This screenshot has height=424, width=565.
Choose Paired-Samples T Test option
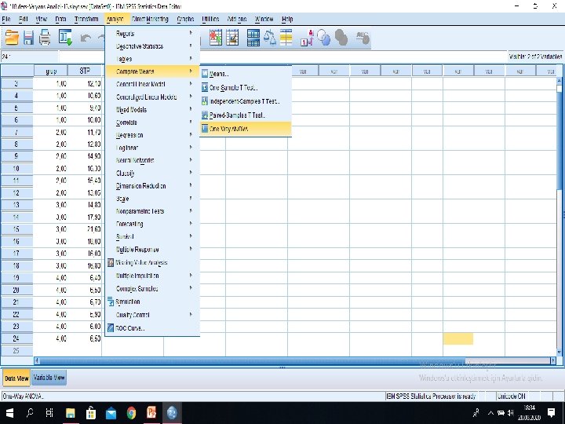tap(246, 115)
